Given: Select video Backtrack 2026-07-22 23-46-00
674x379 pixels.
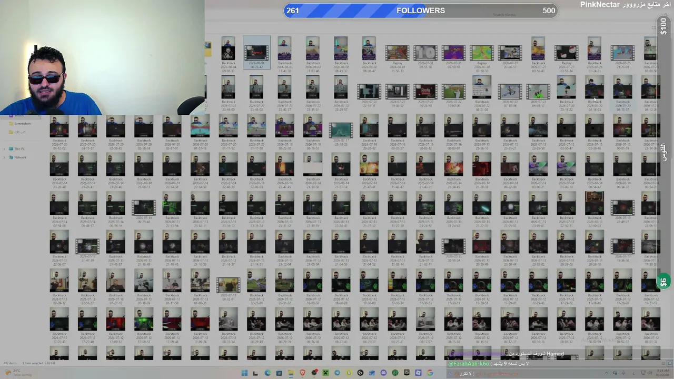Looking at the screenshot, I should coord(228,92).
